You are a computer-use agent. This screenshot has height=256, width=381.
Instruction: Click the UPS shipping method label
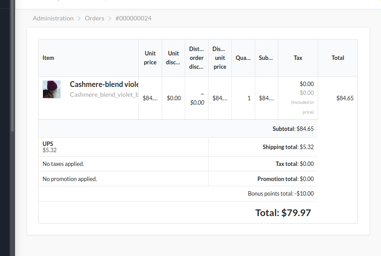tap(48, 144)
